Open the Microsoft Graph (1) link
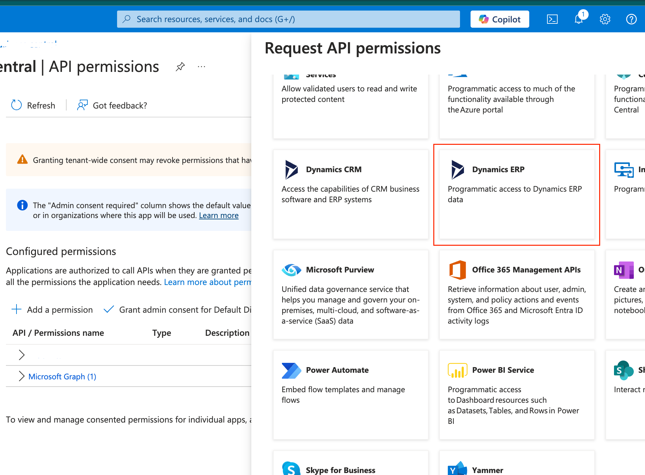 click(62, 376)
